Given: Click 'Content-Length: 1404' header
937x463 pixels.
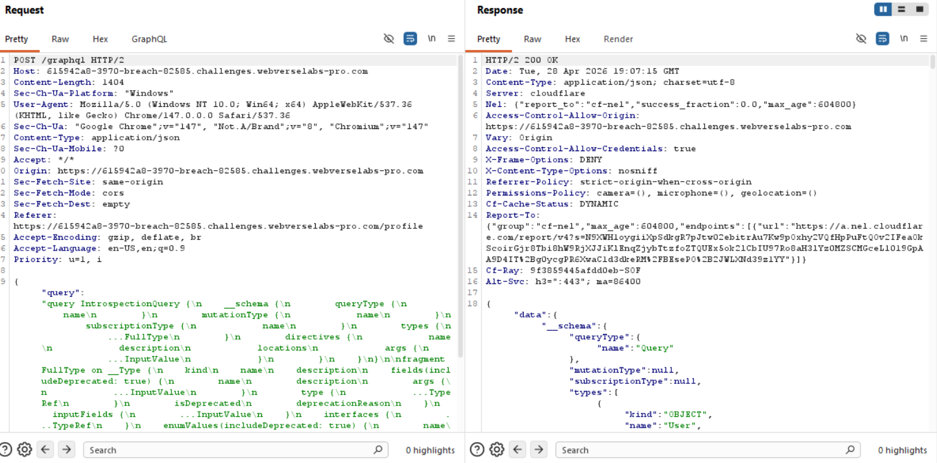Looking at the screenshot, I should point(69,82).
